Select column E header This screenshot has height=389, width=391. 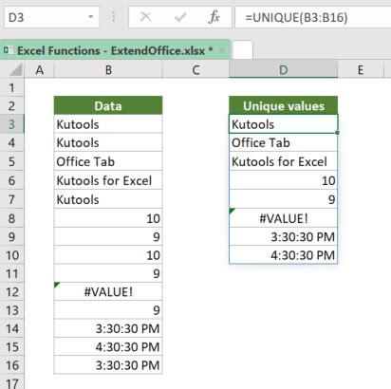[361, 69]
